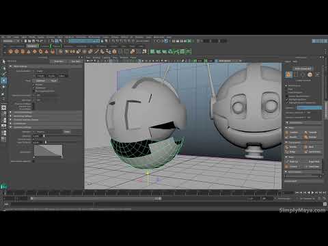Click the highlighted blue tool in left toolbox
Viewport: 328px width, 246px height.
(x=4, y=80)
